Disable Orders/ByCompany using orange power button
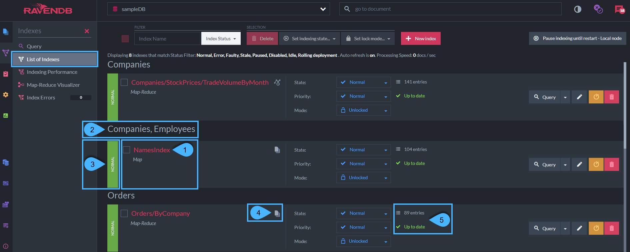The image size is (630, 252). tap(596, 228)
